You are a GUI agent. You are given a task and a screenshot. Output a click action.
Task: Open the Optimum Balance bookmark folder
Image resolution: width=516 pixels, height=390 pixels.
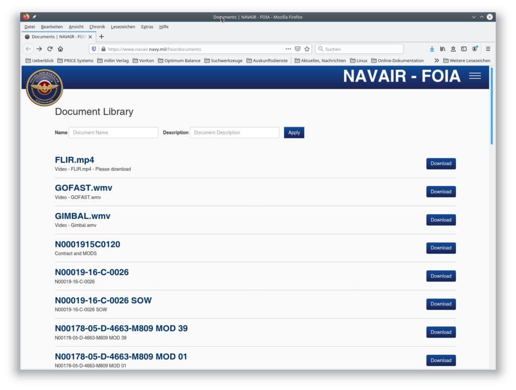click(179, 61)
